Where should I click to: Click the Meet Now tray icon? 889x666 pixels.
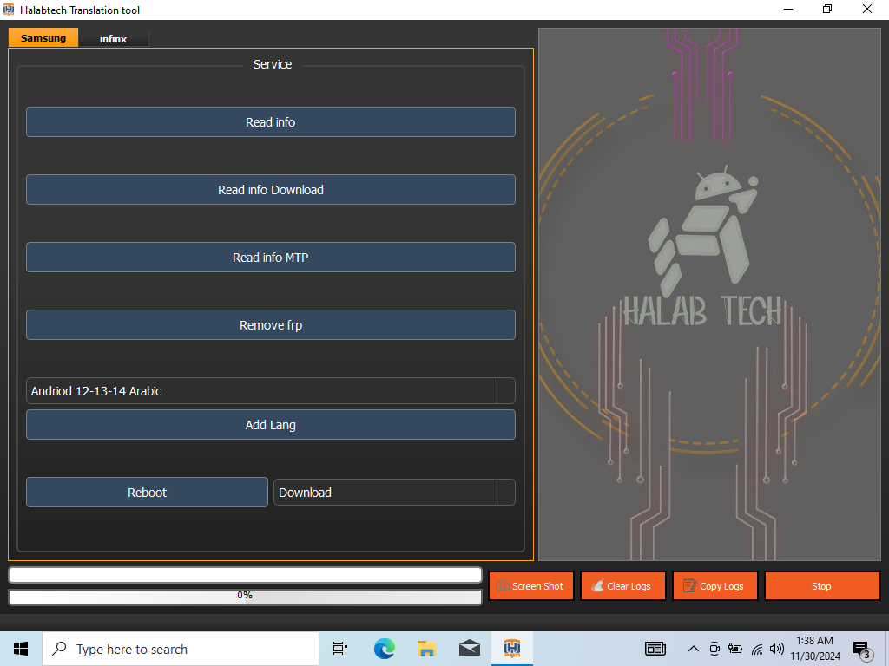(x=714, y=649)
